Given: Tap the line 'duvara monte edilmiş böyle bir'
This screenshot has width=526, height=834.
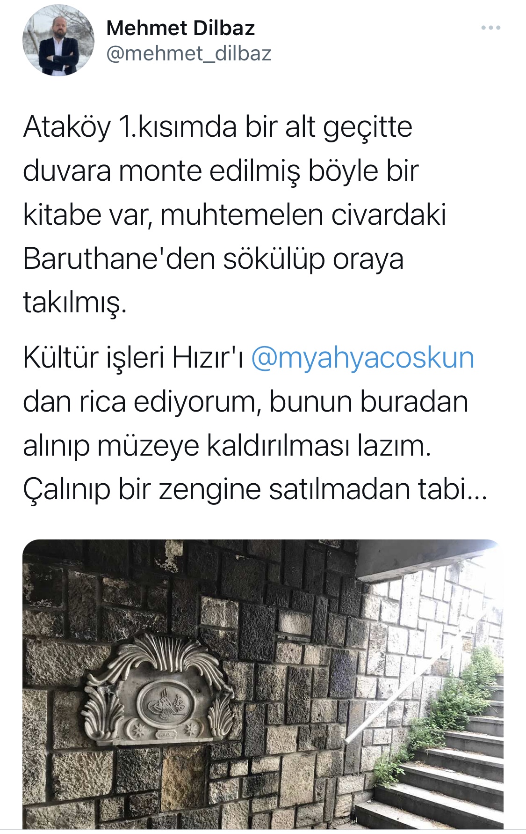Looking at the screenshot, I should [220, 171].
